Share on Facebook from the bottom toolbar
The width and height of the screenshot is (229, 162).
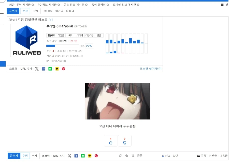tap(76, 156)
